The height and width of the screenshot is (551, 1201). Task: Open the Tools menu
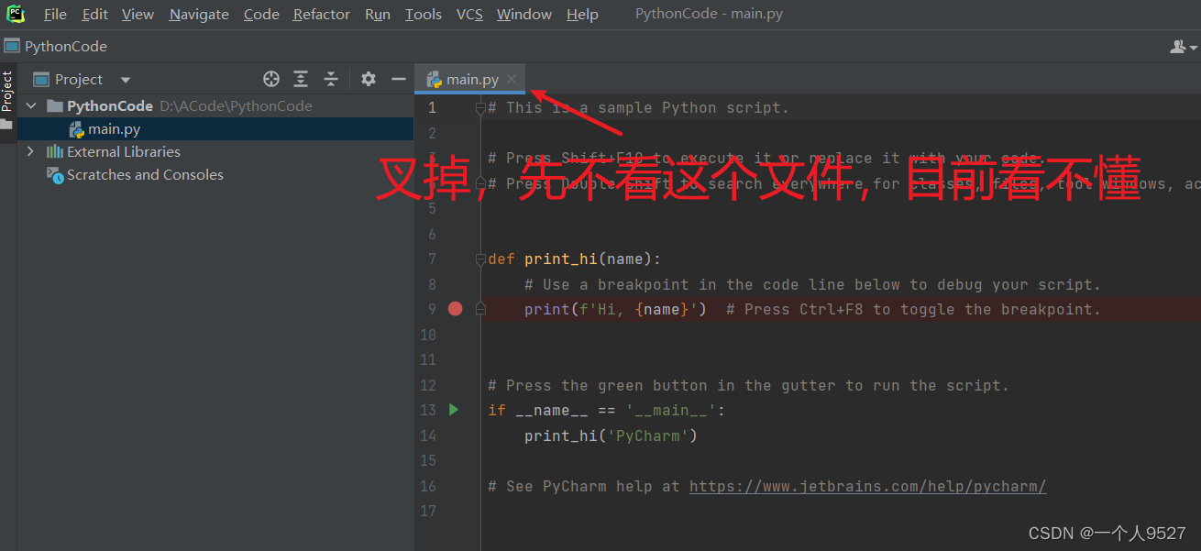[424, 15]
